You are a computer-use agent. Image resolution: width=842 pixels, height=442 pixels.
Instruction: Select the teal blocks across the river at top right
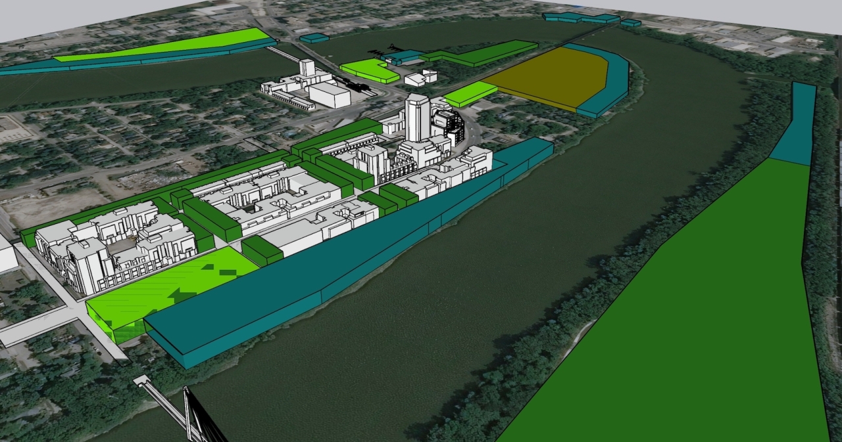(x=579, y=17)
